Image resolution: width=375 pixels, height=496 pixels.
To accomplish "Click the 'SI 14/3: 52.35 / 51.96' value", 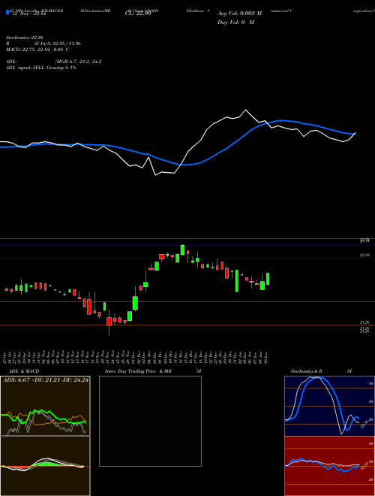I will (x=58, y=44).
